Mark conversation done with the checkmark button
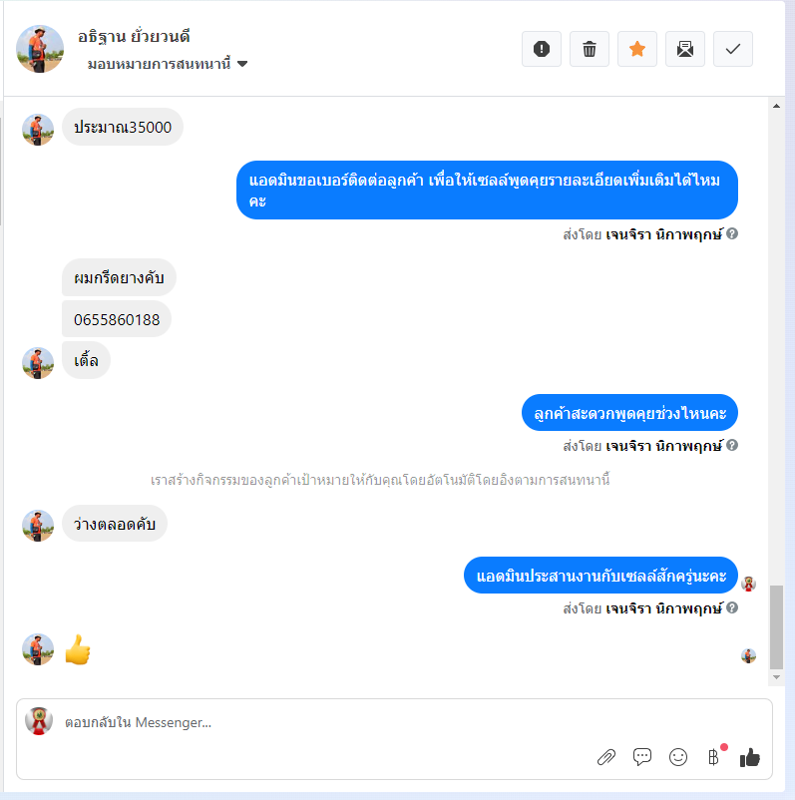 pos(733,49)
